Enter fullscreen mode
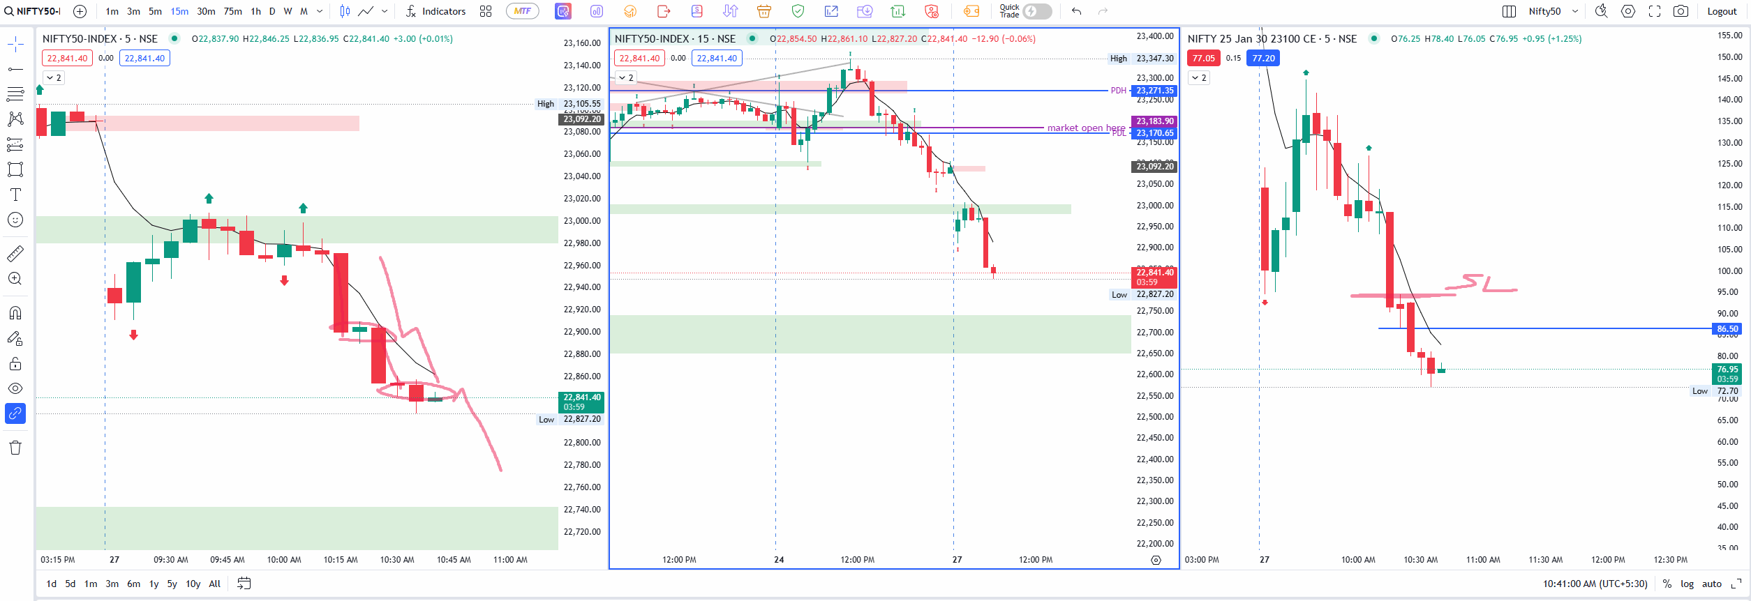 pos(1655,11)
